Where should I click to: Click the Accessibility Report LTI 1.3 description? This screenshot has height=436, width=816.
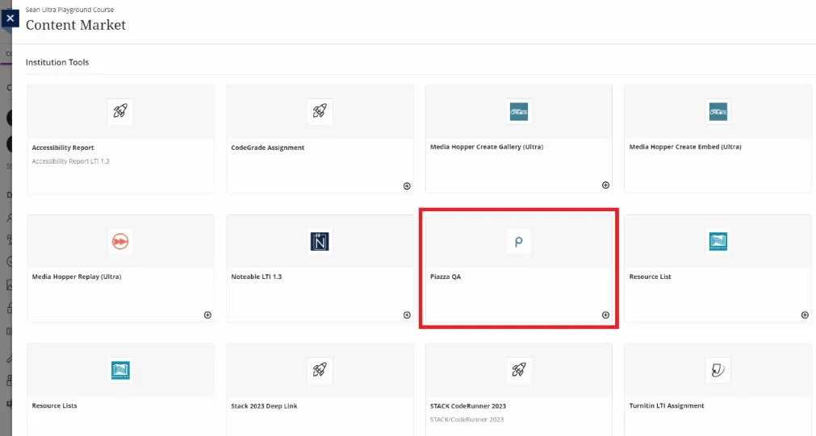(x=71, y=161)
